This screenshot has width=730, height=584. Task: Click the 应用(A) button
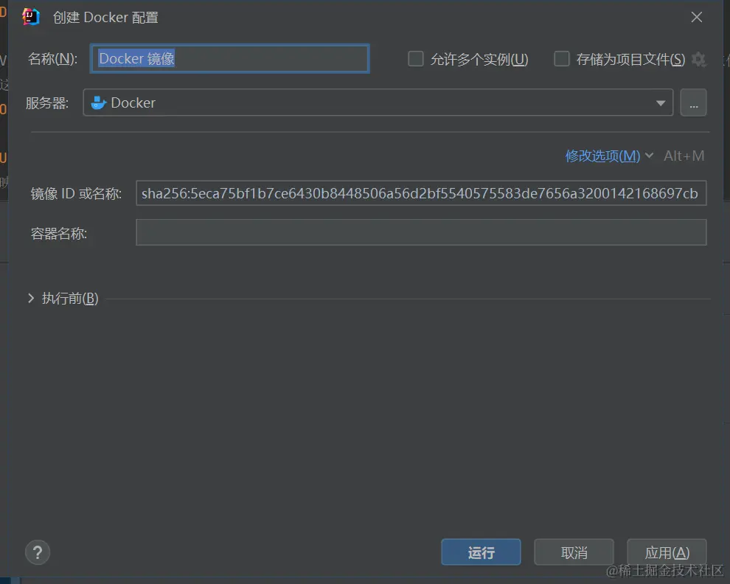(667, 552)
